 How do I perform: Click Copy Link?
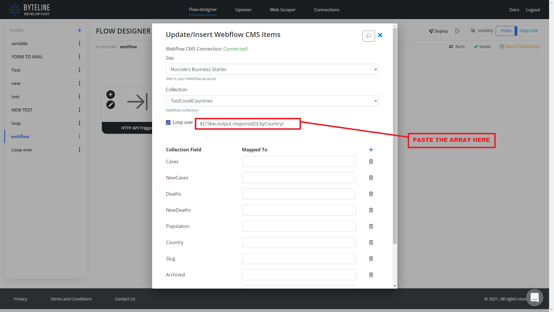[x=529, y=31]
